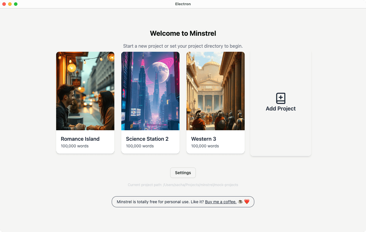Screen dimensions: 366x232
Task: Close the window with the red button
Action: [x=4, y=4]
